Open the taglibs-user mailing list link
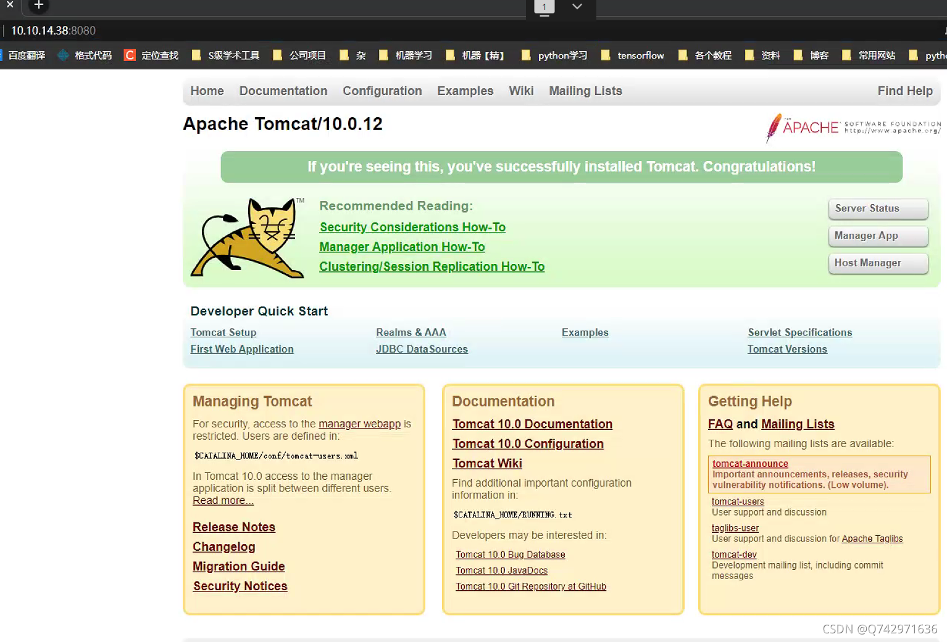This screenshot has height=642, width=947. coord(735,528)
